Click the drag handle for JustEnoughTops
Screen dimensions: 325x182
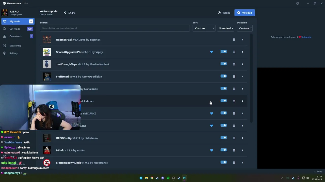[x=234, y=64]
